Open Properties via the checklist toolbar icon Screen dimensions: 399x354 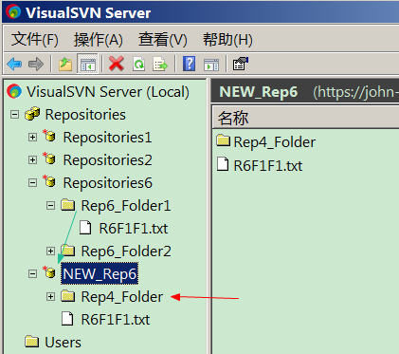coord(240,64)
